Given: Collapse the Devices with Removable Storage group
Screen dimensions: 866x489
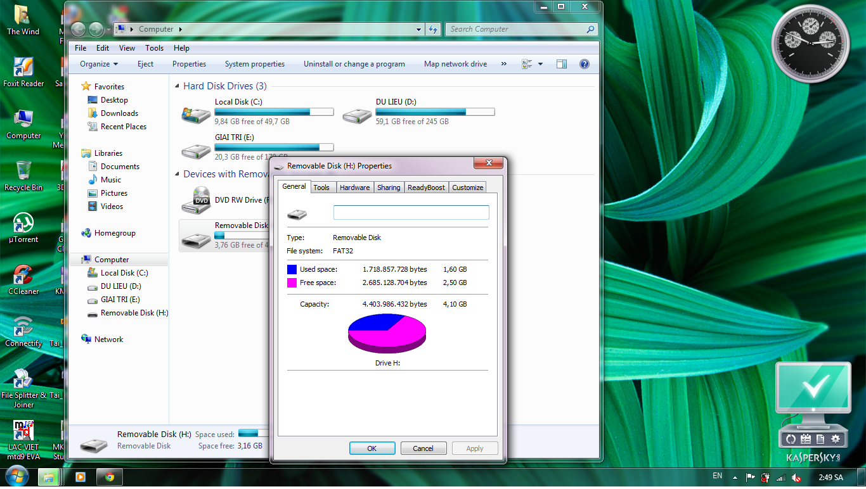Looking at the screenshot, I should click(177, 174).
